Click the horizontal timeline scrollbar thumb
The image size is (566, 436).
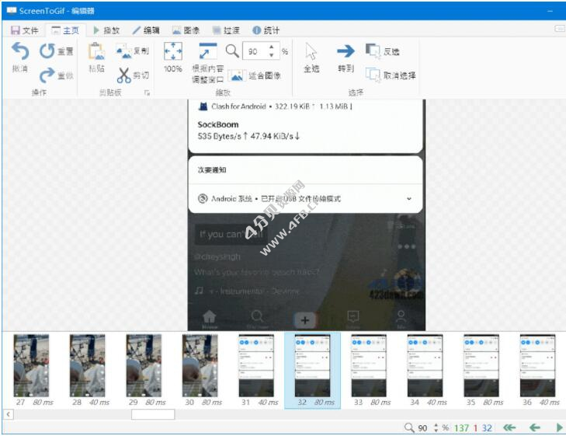pos(153,414)
